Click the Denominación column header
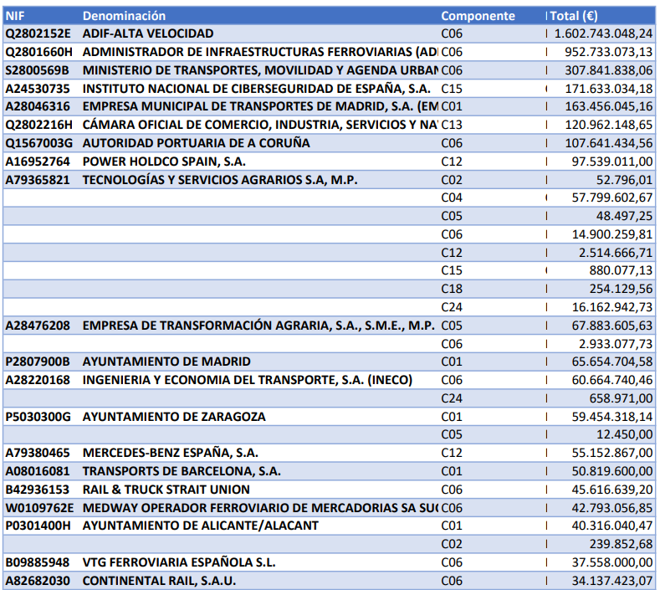Viewport: 660px width, 590px height. [x=124, y=16]
